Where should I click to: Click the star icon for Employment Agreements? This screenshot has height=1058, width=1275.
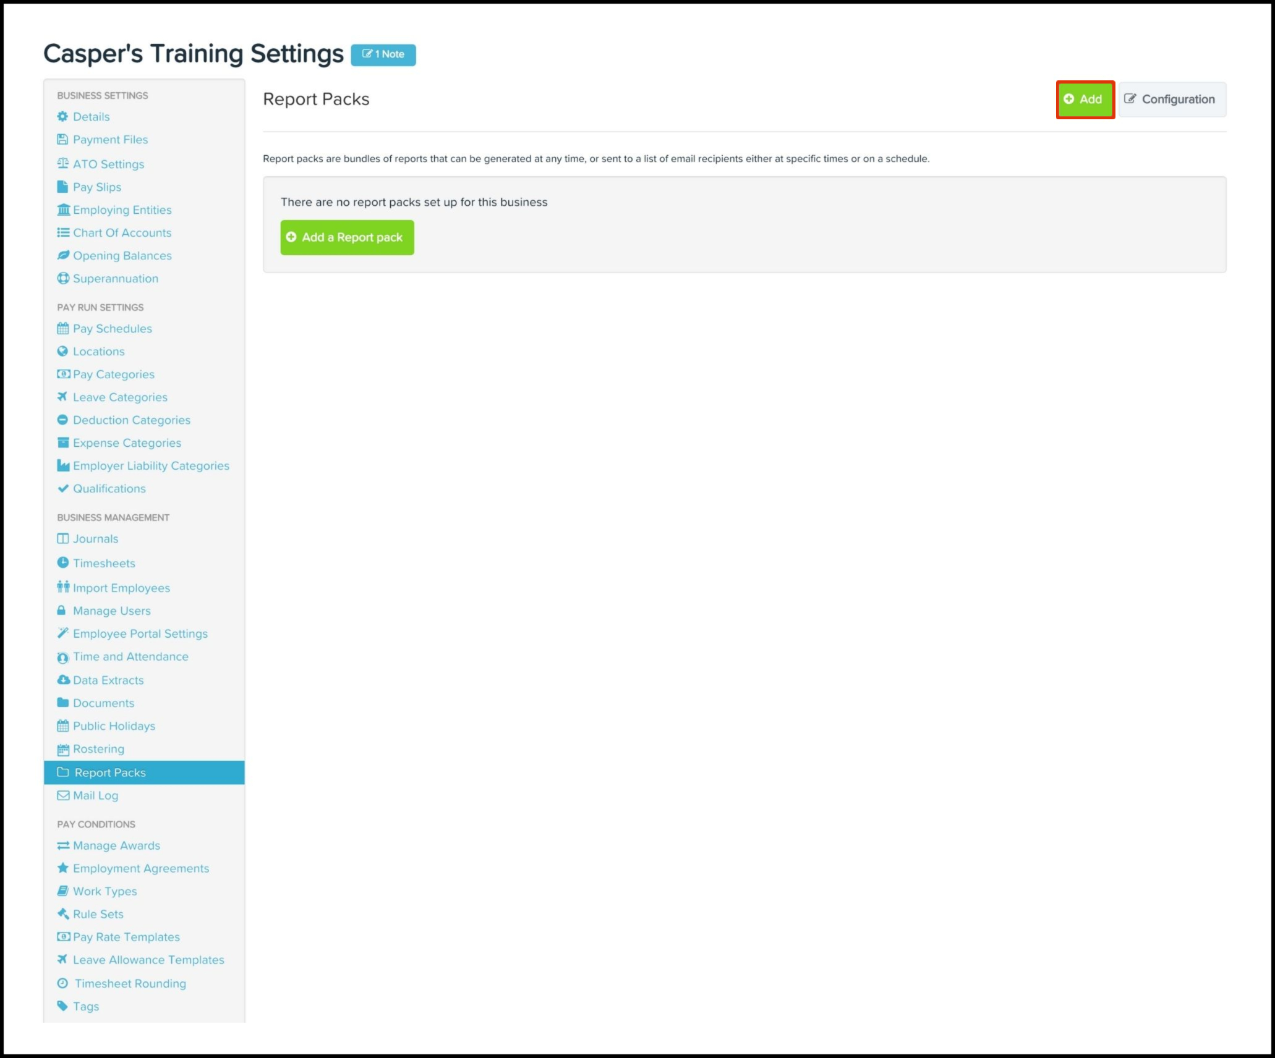click(x=62, y=868)
